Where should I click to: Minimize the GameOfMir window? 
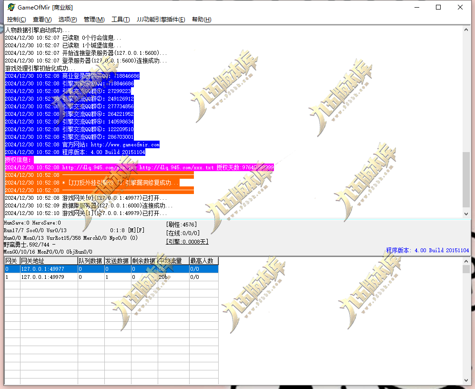click(417, 7)
